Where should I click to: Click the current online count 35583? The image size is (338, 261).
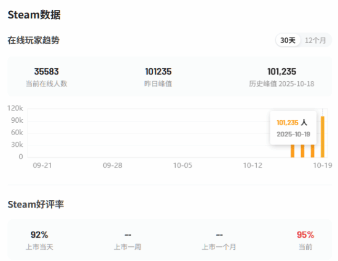tap(47, 72)
